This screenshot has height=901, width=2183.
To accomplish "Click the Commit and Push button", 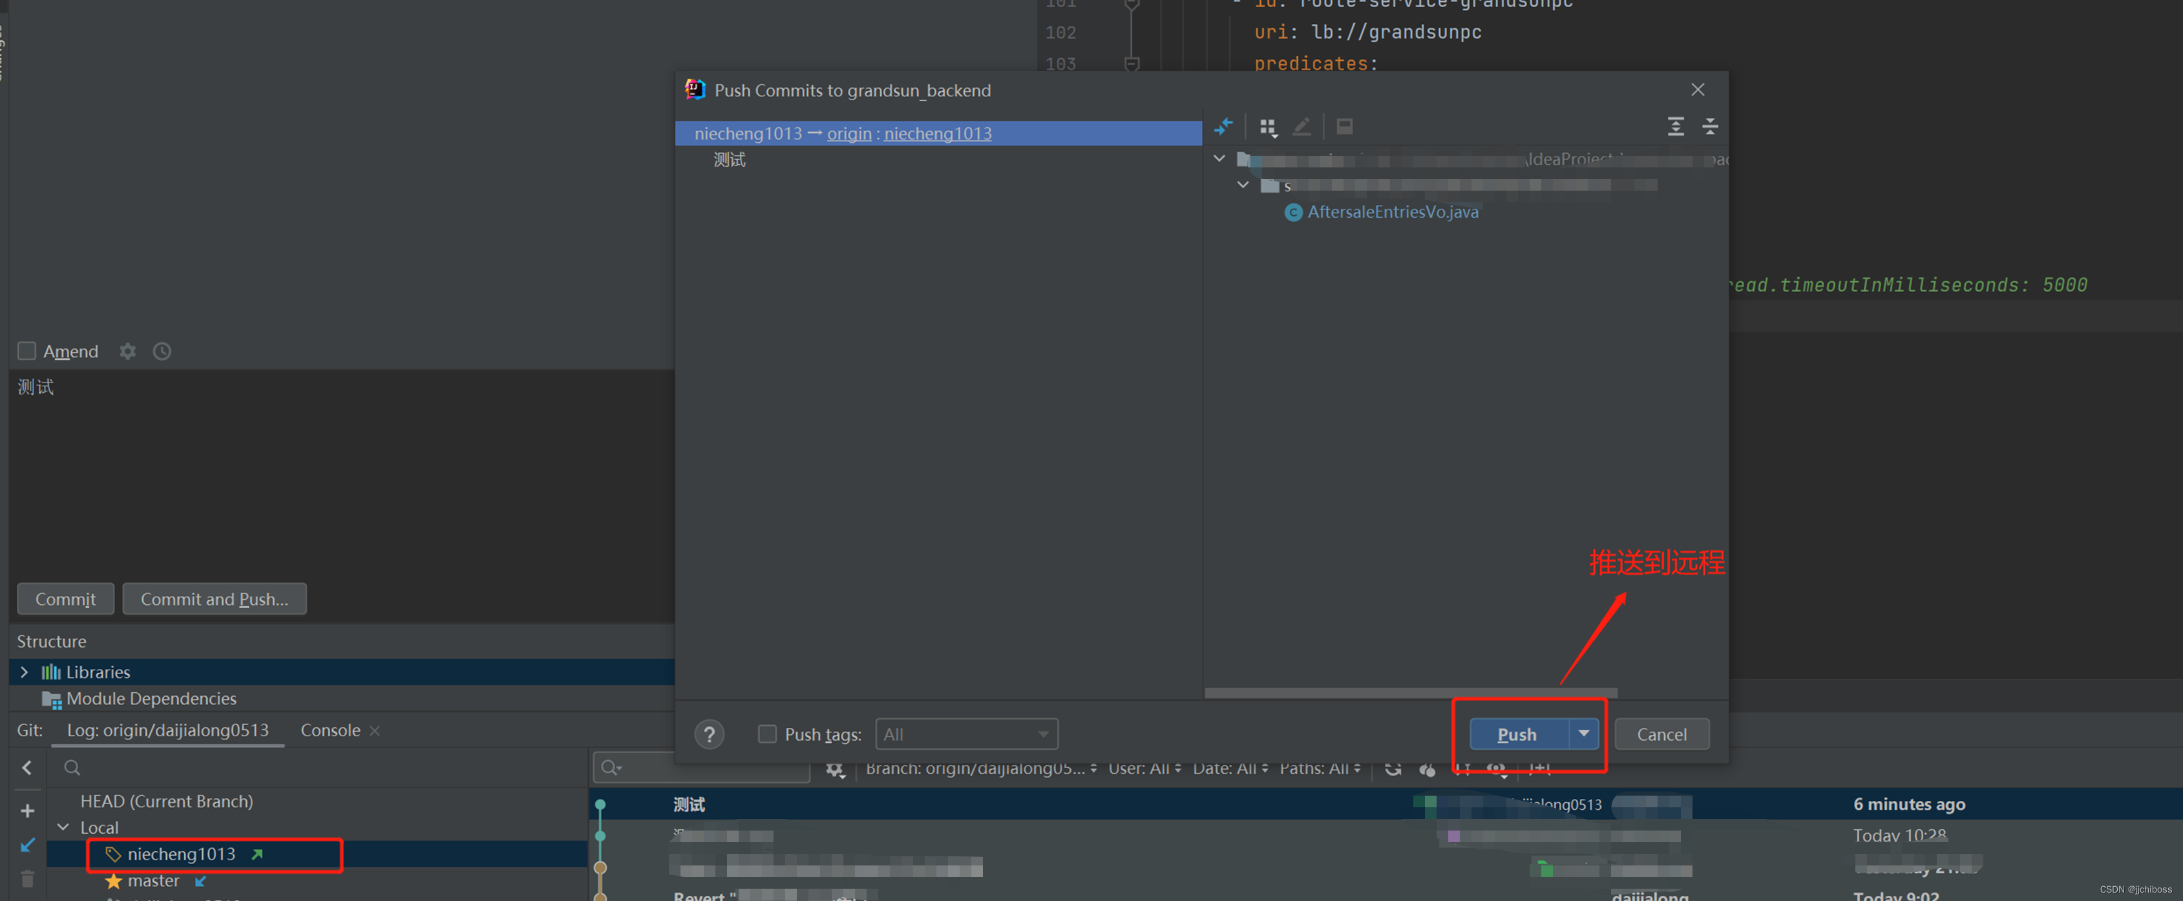I will pos(215,599).
